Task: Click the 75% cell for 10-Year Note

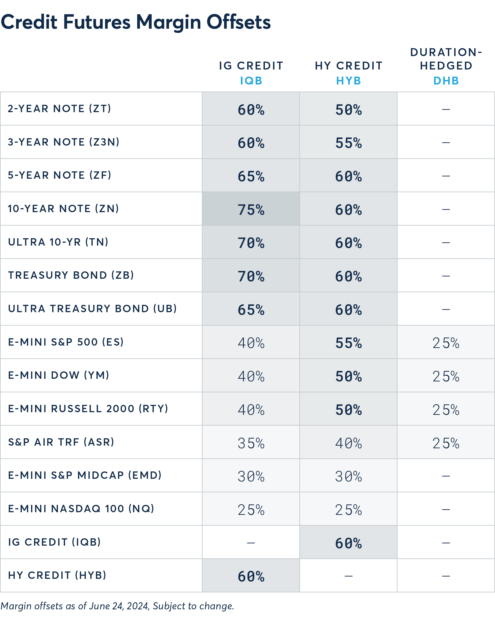Action: point(251,210)
